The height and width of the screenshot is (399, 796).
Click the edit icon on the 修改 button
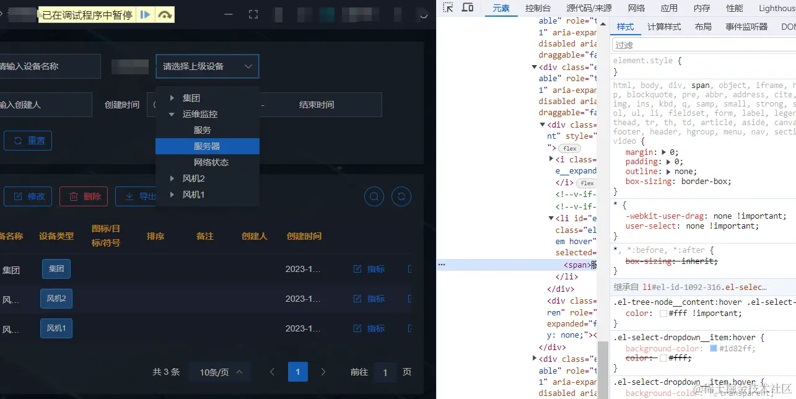pyautogui.click(x=18, y=196)
